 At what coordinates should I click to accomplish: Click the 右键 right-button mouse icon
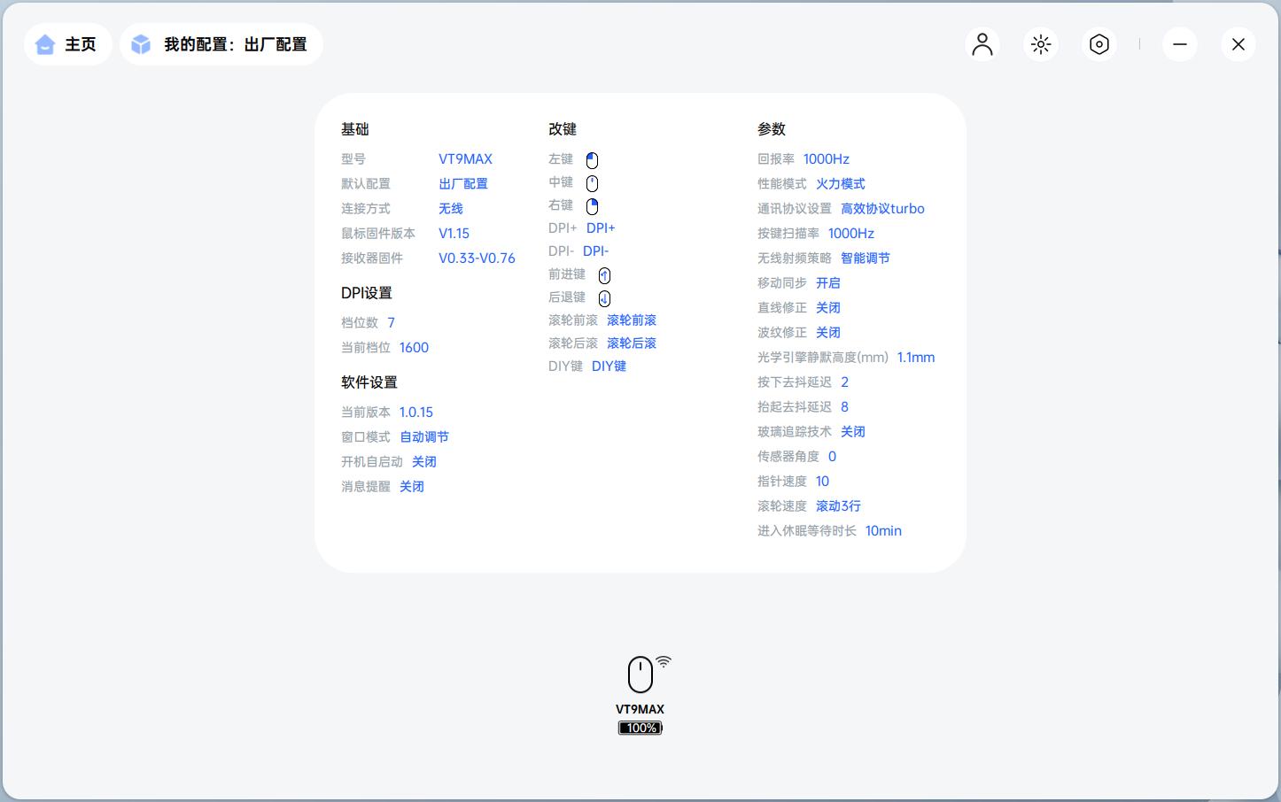pyautogui.click(x=593, y=206)
